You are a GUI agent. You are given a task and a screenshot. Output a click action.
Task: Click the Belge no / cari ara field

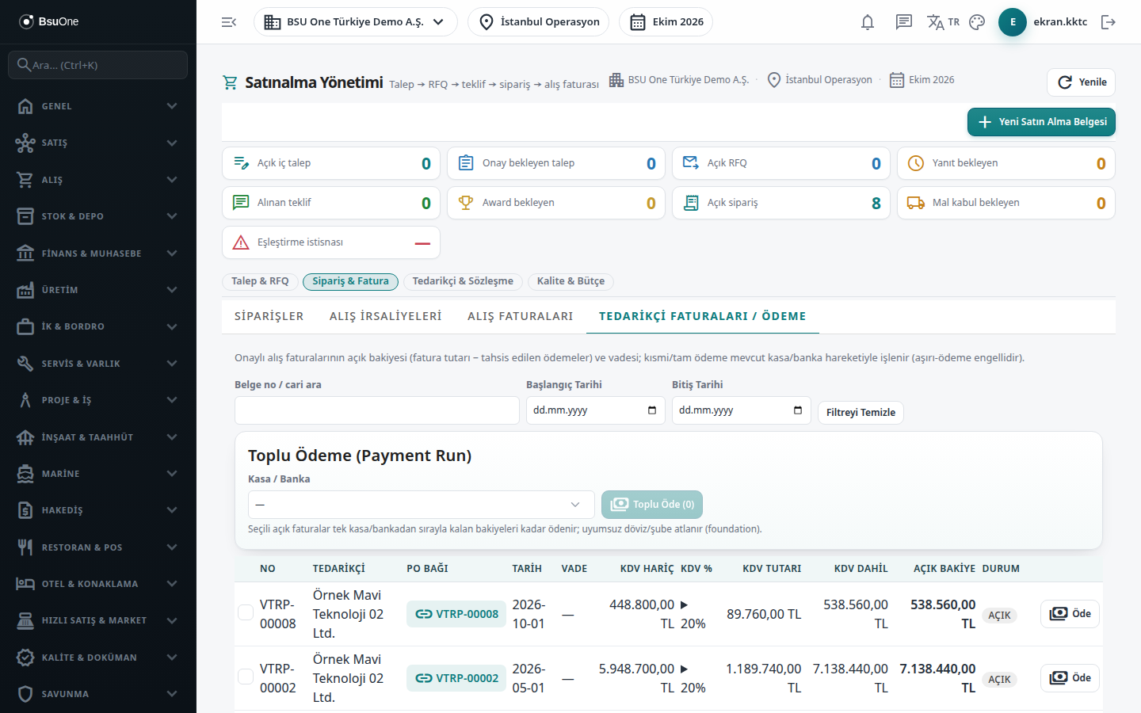(x=377, y=410)
